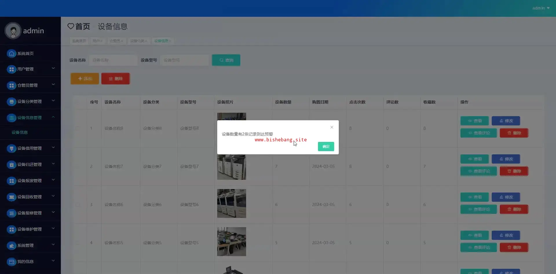
Task: Click the 设备回收管理 sidebar icon
Action: tap(11, 197)
